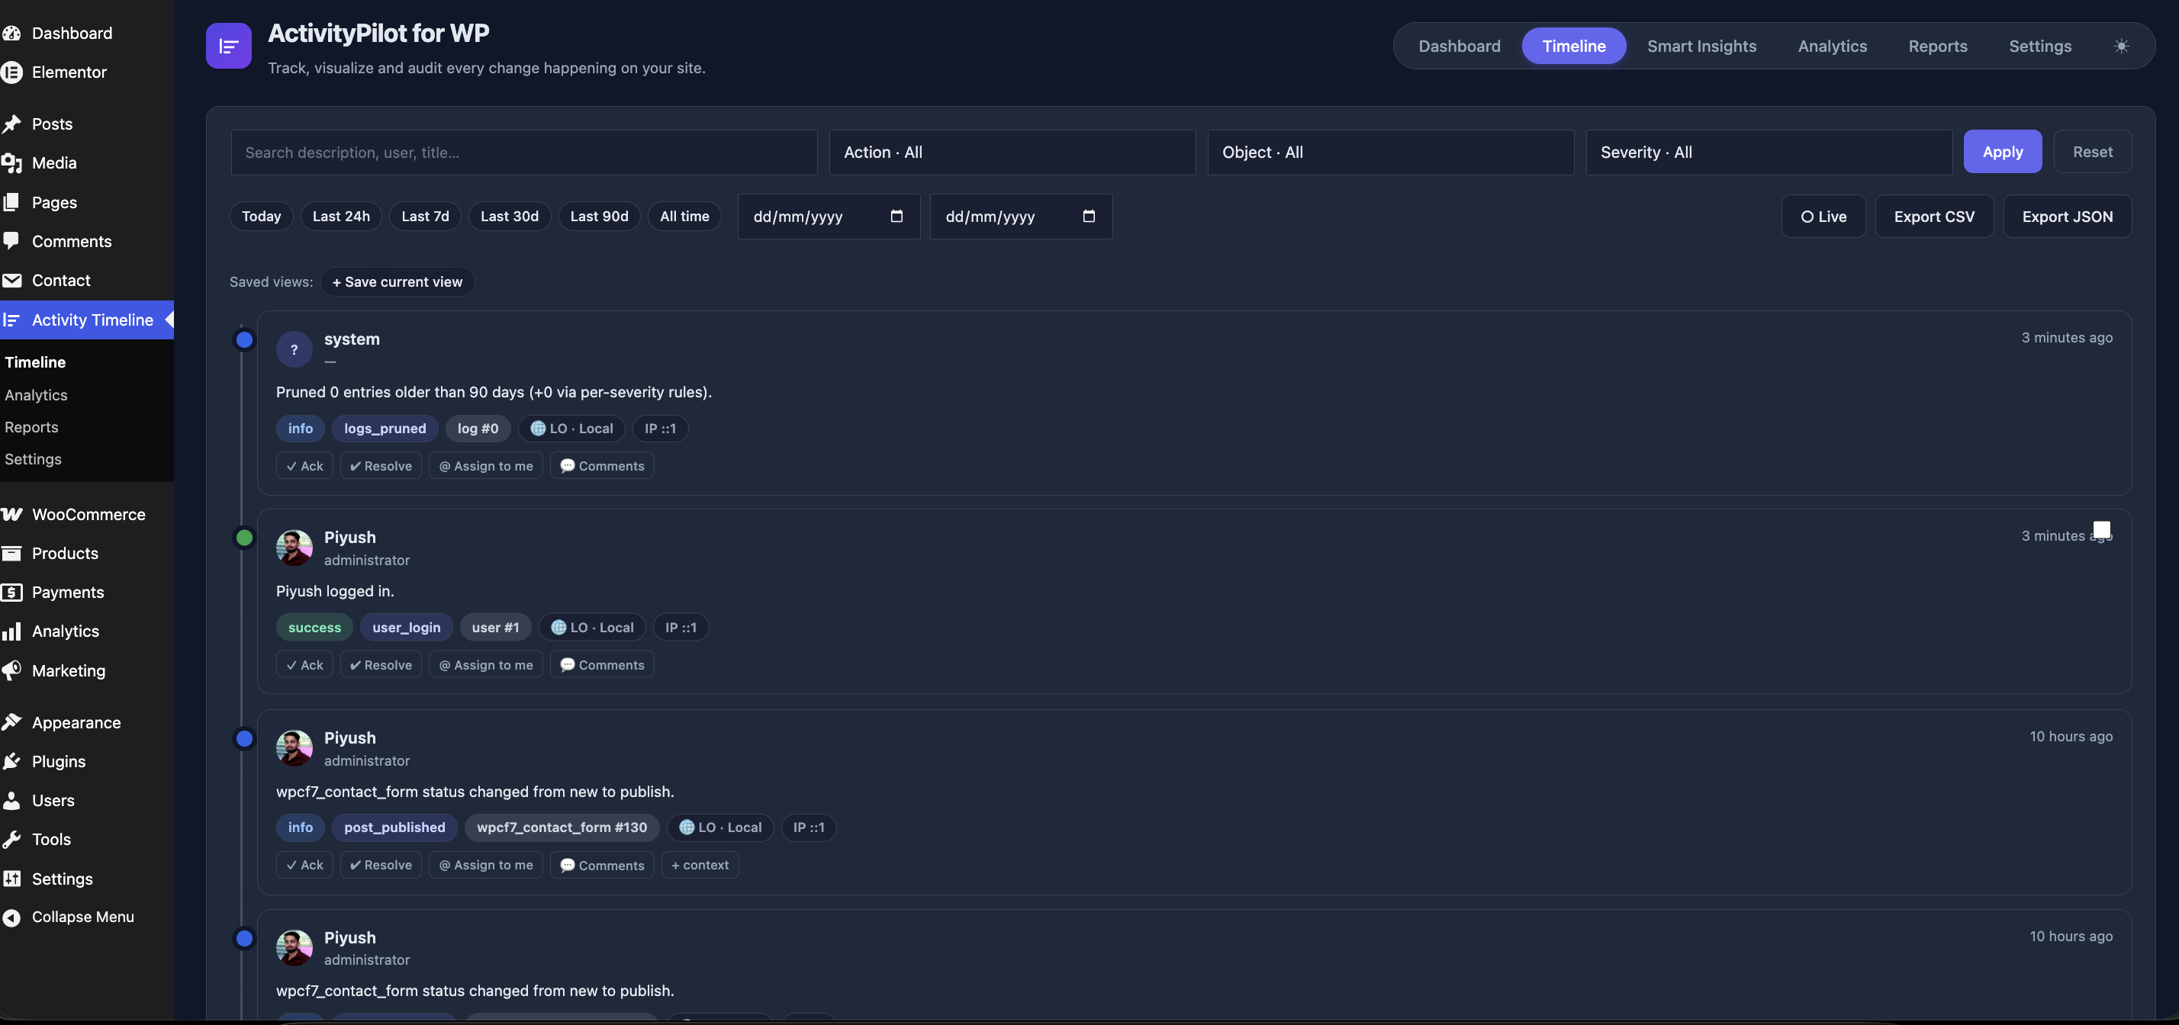Screen dimensions: 2179x1025
Task: Click the Tools wrench icon
Action: point(11,839)
